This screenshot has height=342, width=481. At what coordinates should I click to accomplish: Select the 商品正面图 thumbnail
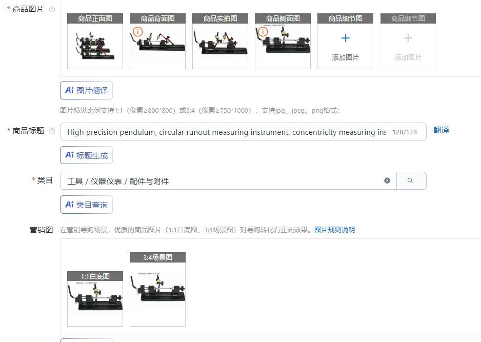[x=95, y=41]
